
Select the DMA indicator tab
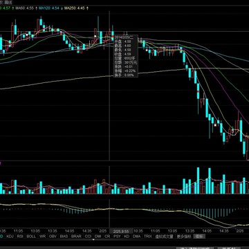[x=136, y=237]
